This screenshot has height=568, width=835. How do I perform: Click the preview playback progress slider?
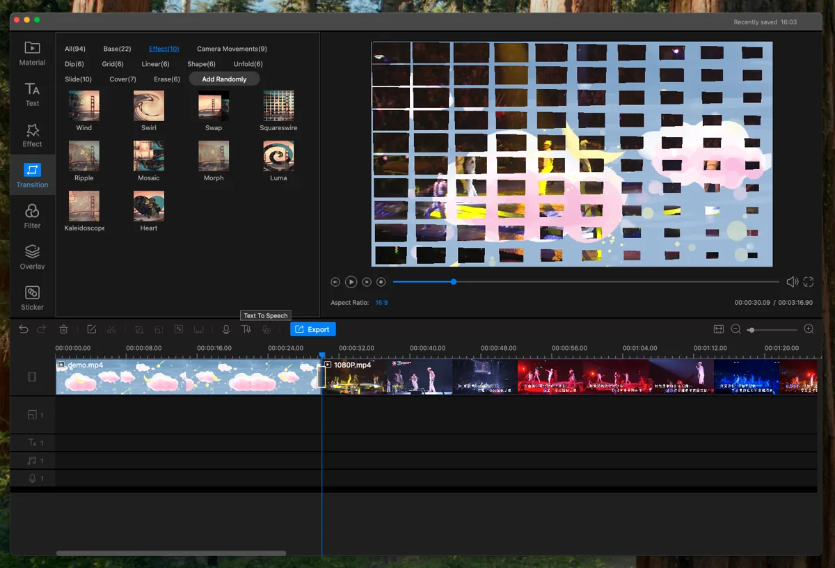click(586, 282)
